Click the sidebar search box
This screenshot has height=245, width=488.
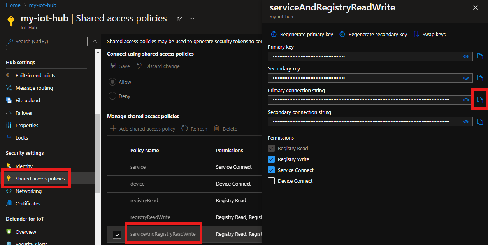click(x=47, y=41)
